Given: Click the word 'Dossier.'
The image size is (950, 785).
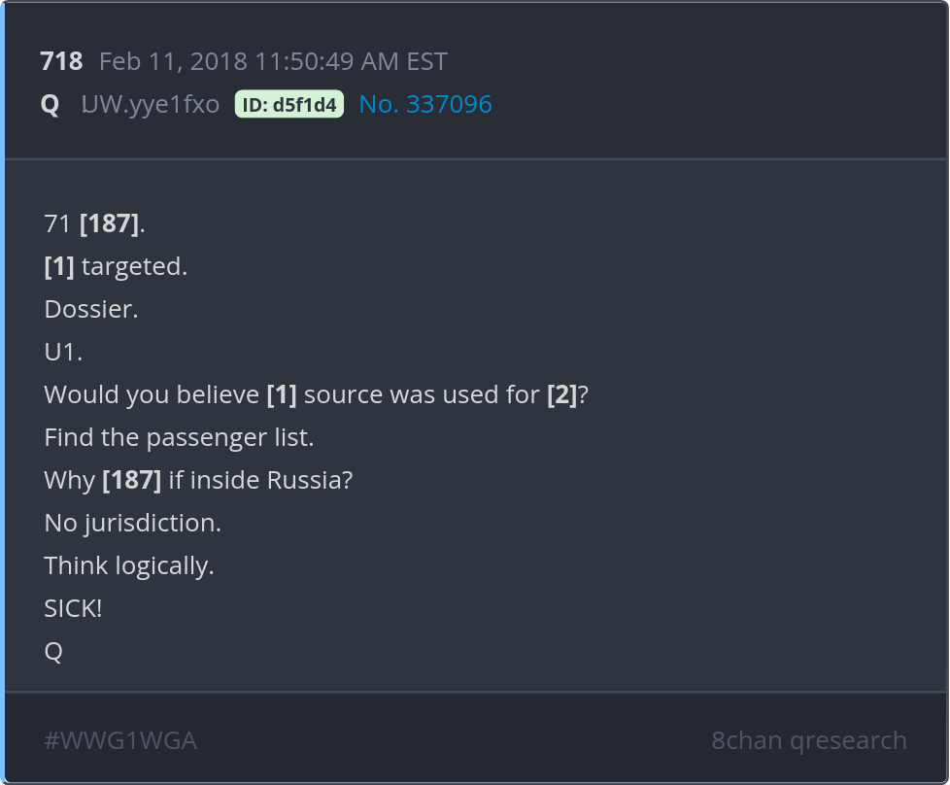Looking at the screenshot, I should (x=91, y=309).
